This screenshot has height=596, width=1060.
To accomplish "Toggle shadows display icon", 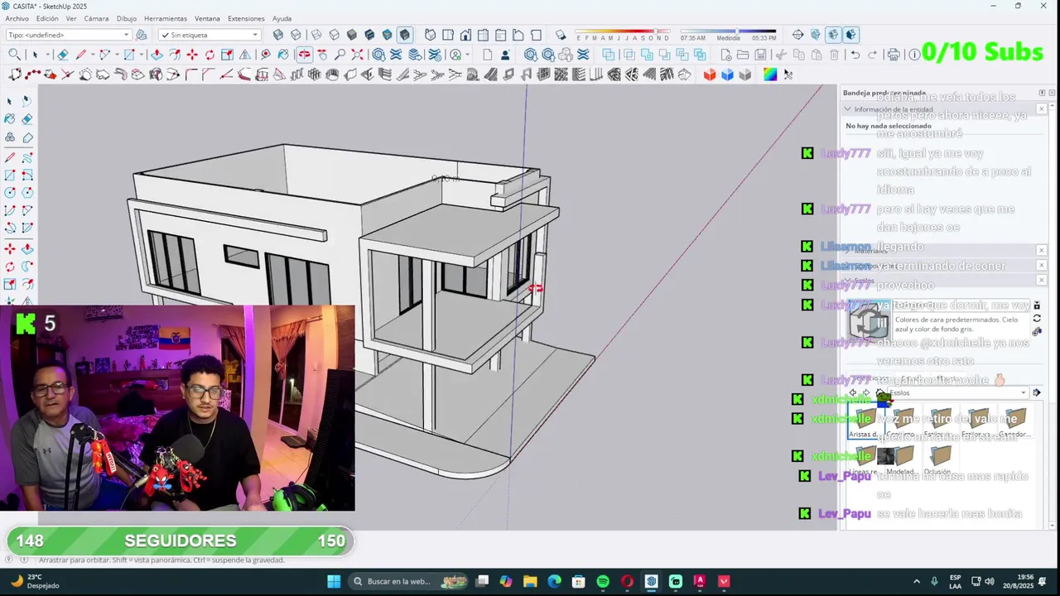I will tap(561, 35).
